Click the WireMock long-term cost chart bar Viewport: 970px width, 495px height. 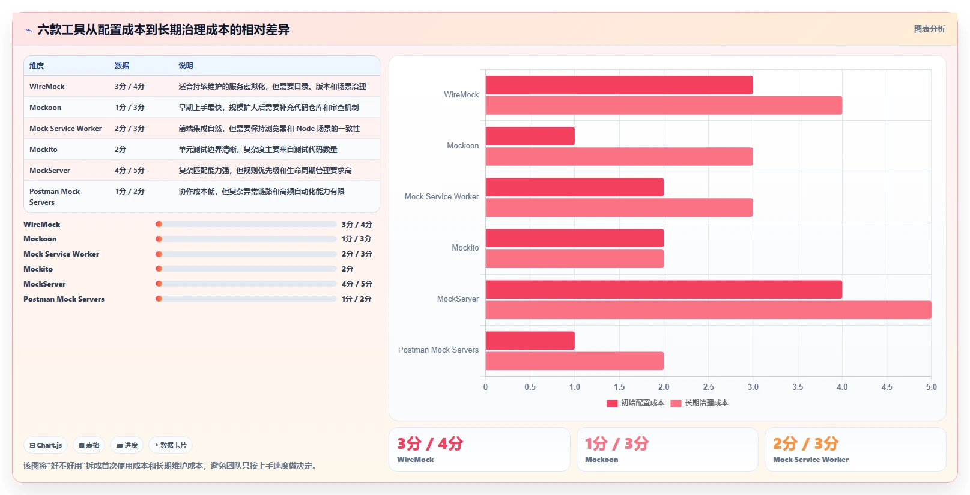point(664,106)
